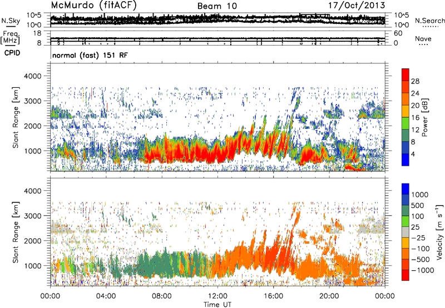The width and height of the screenshot is (445, 308).
Task: Click the red top of power colorbar
Action: (x=406, y=74)
